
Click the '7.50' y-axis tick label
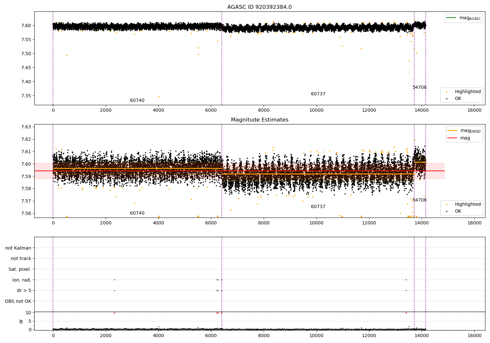26,54
